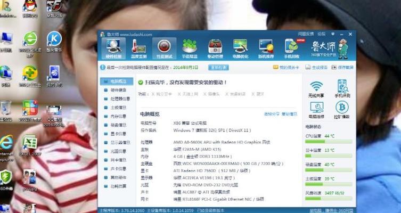
Task: Open 无线共享 WiFi sharing icon
Action: [x=316, y=89]
